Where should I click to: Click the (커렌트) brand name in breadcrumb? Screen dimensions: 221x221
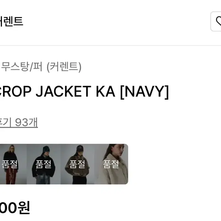[64, 67]
